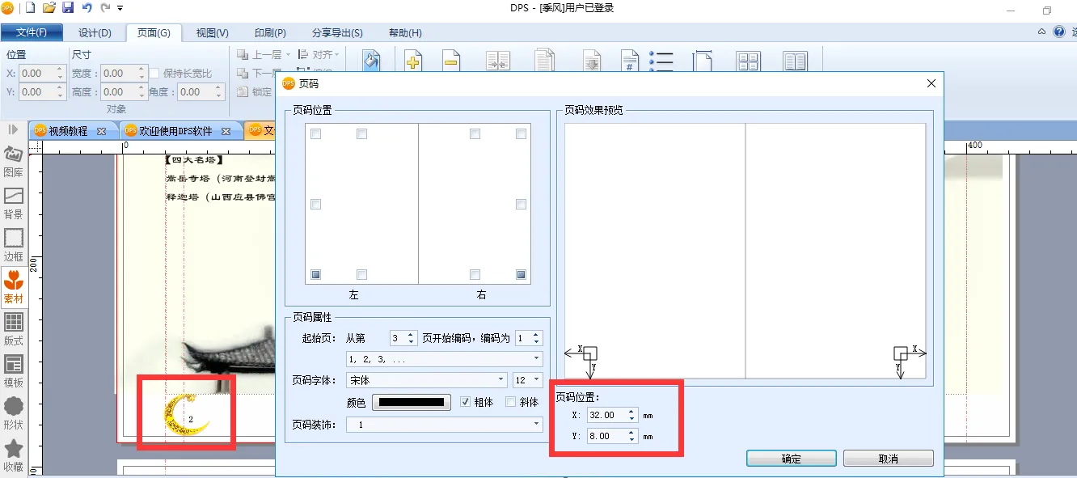The image size is (1077, 478).
Task: Open the 页码装饰 decoration dropdown
Action: tap(444, 424)
